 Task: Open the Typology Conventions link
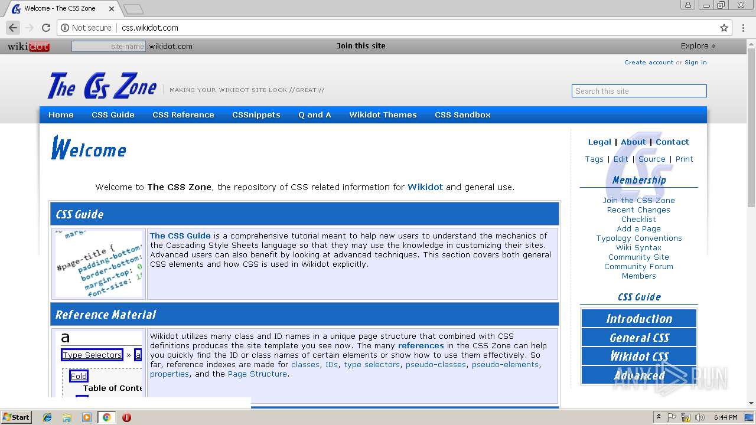coord(639,238)
